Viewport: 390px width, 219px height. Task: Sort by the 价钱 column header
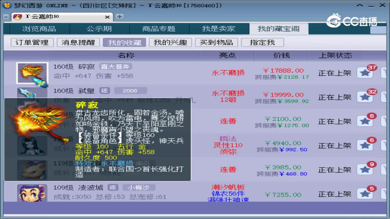pos(281,55)
